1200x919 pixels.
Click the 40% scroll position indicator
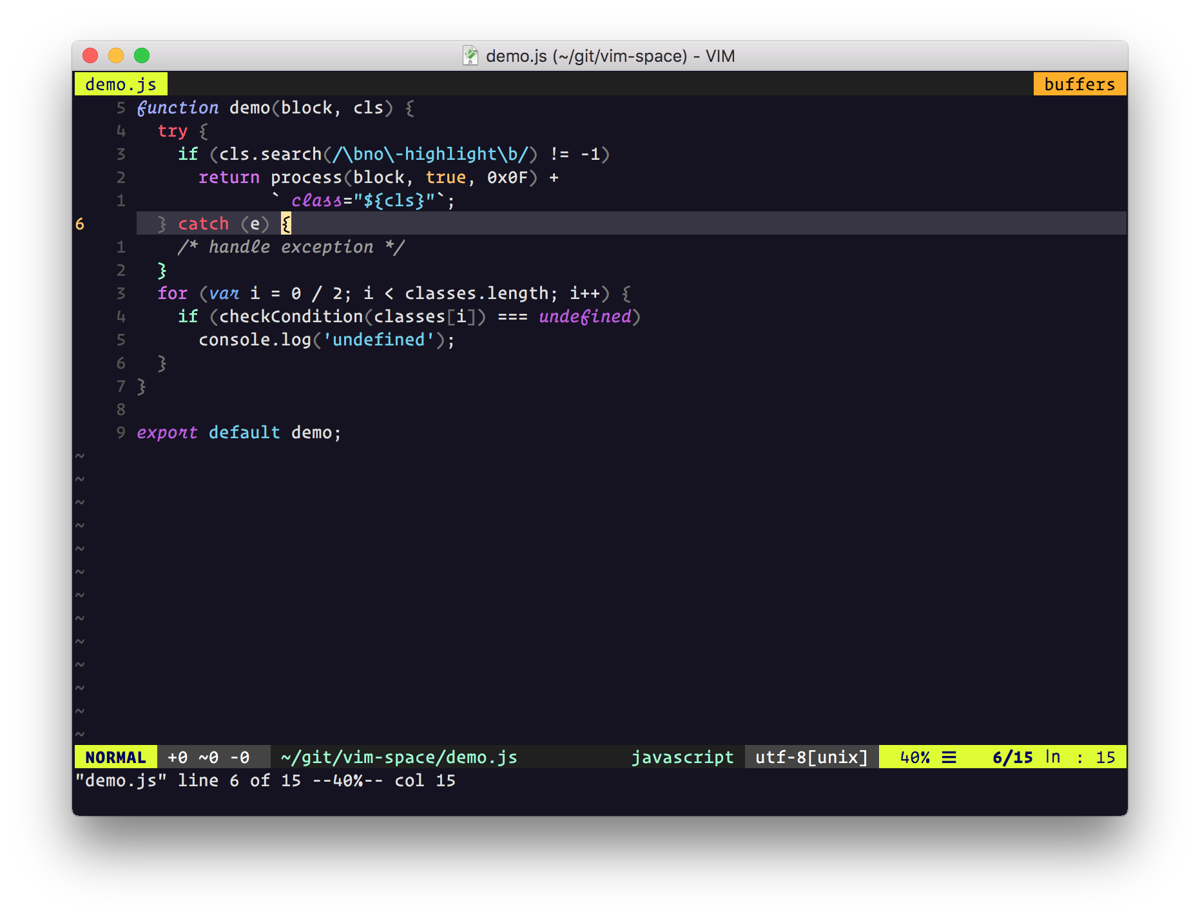(x=915, y=757)
